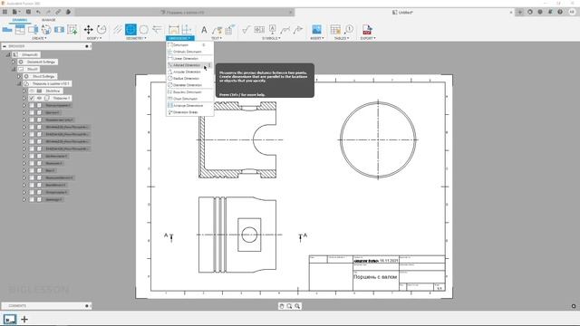Choose Arrange Dimensions from the menu
This screenshot has height=326, width=580.
pos(189,105)
